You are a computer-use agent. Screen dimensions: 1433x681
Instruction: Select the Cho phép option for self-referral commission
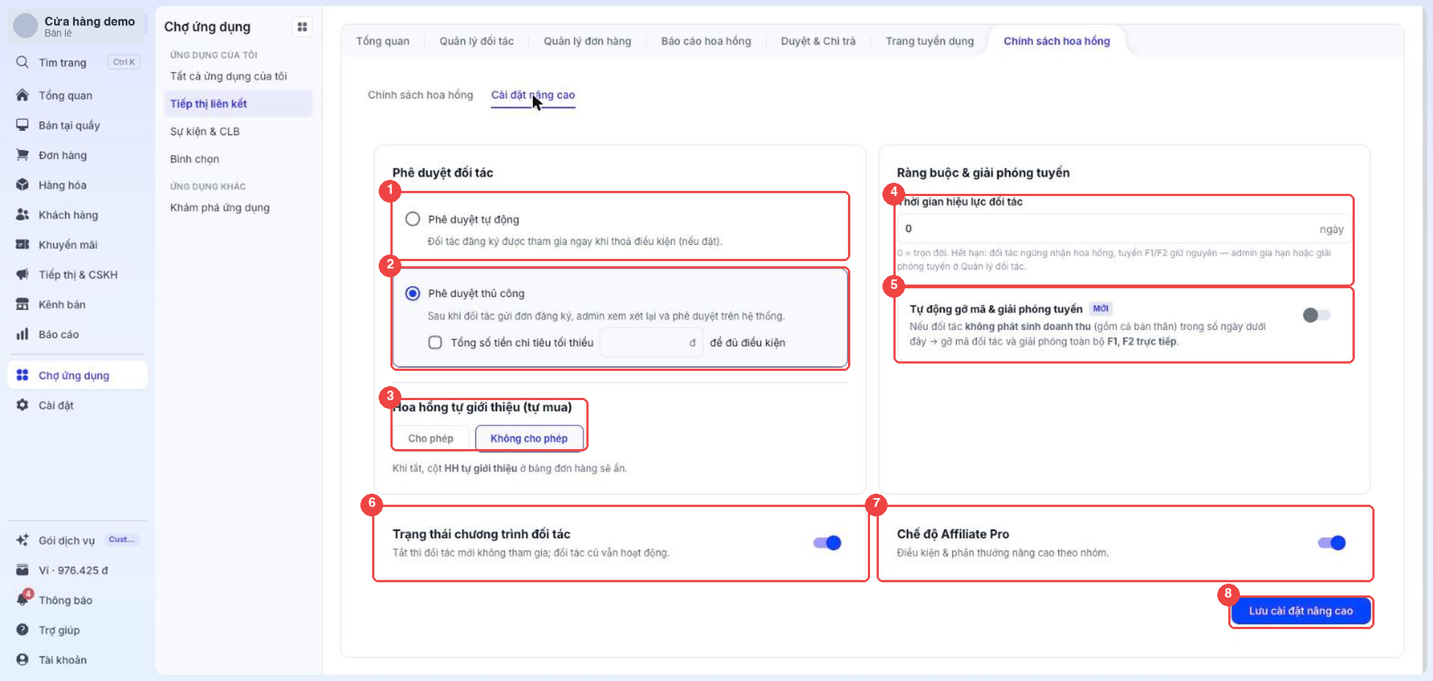(431, 438)
